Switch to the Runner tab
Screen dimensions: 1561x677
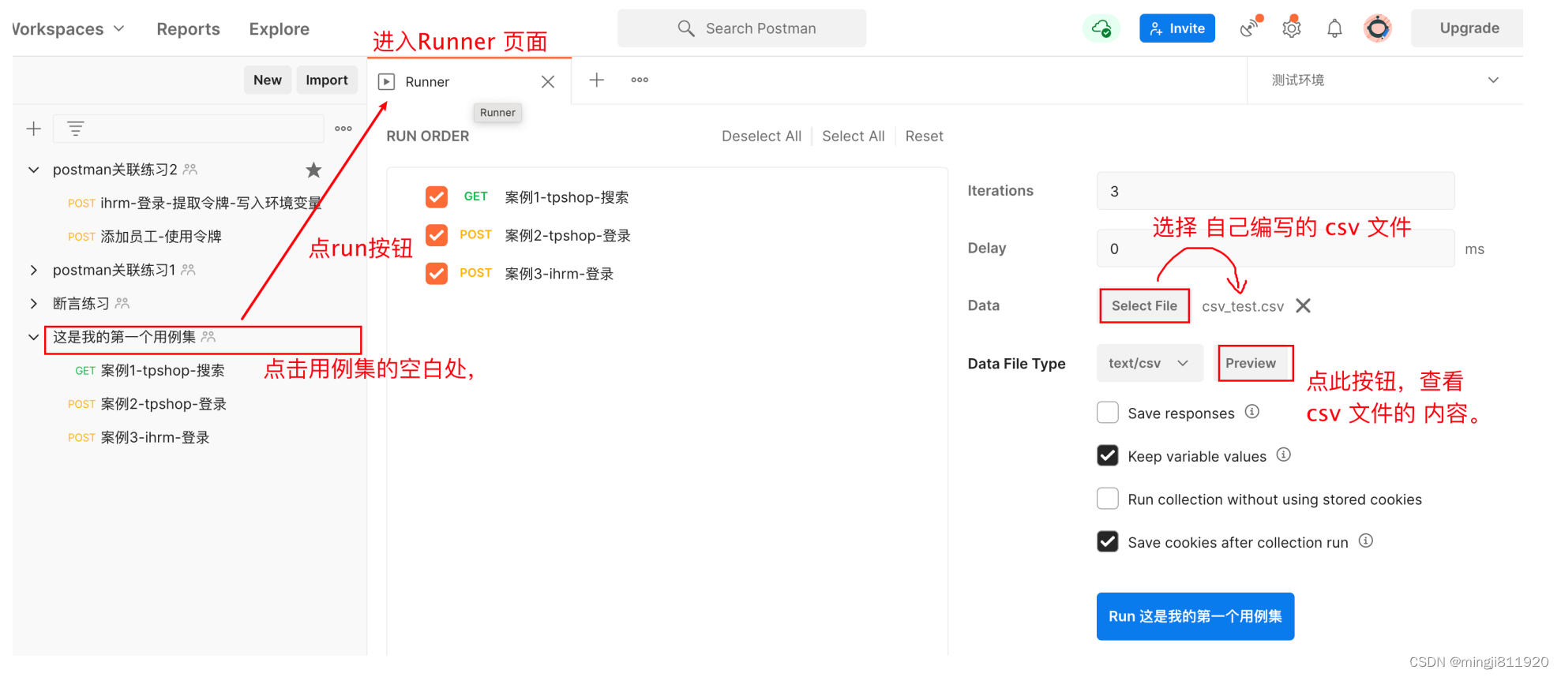point(471,81)
